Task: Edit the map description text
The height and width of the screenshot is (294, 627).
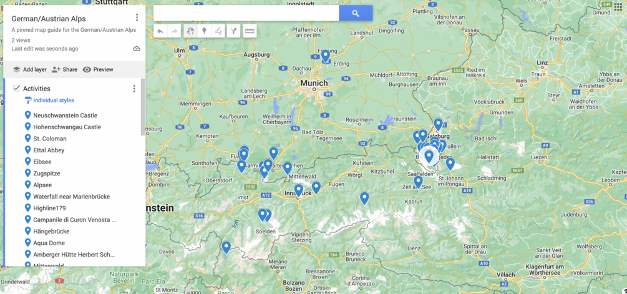Action: (74, 30)
